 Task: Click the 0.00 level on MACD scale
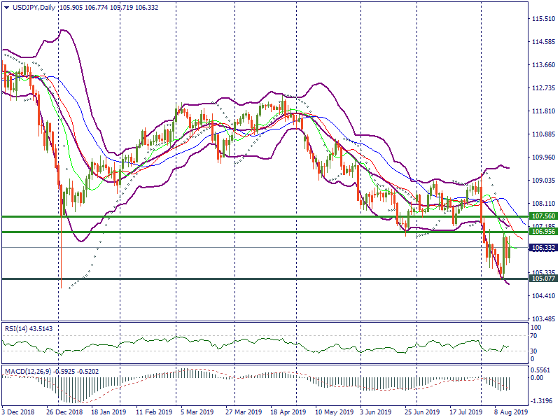tap(538, 378)
